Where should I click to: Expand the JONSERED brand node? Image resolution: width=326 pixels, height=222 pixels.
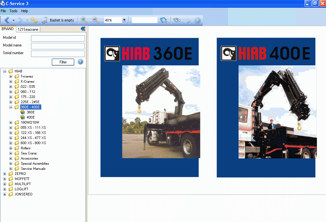tap(4, 194)
